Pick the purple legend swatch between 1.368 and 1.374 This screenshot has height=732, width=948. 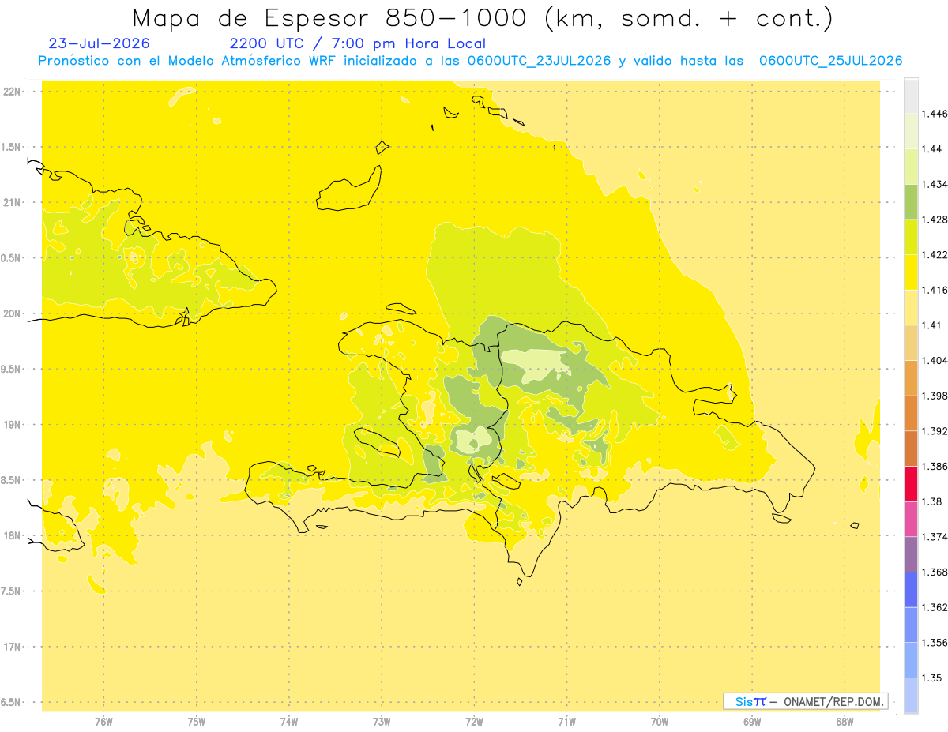click(911, 554)
